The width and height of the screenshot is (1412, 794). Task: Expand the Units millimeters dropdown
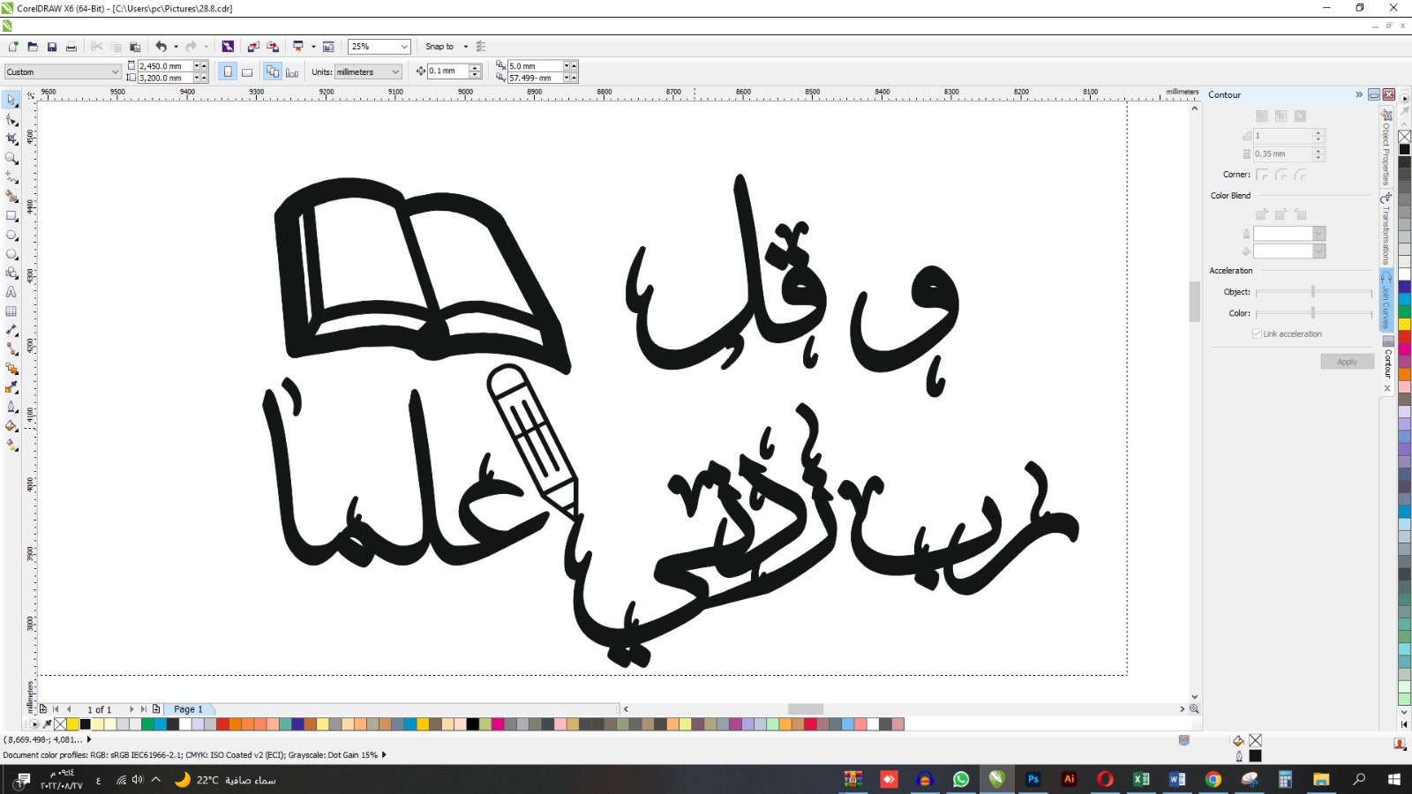point(394,72)
